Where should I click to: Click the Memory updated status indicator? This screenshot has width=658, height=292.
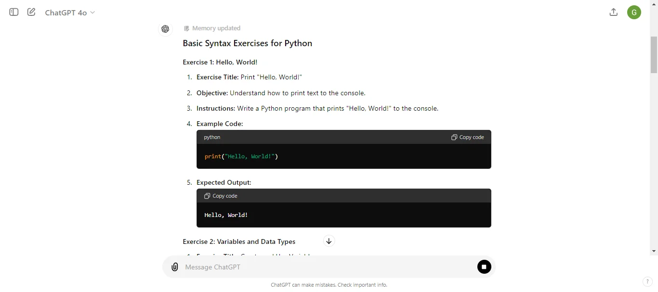tap(216, 28)
